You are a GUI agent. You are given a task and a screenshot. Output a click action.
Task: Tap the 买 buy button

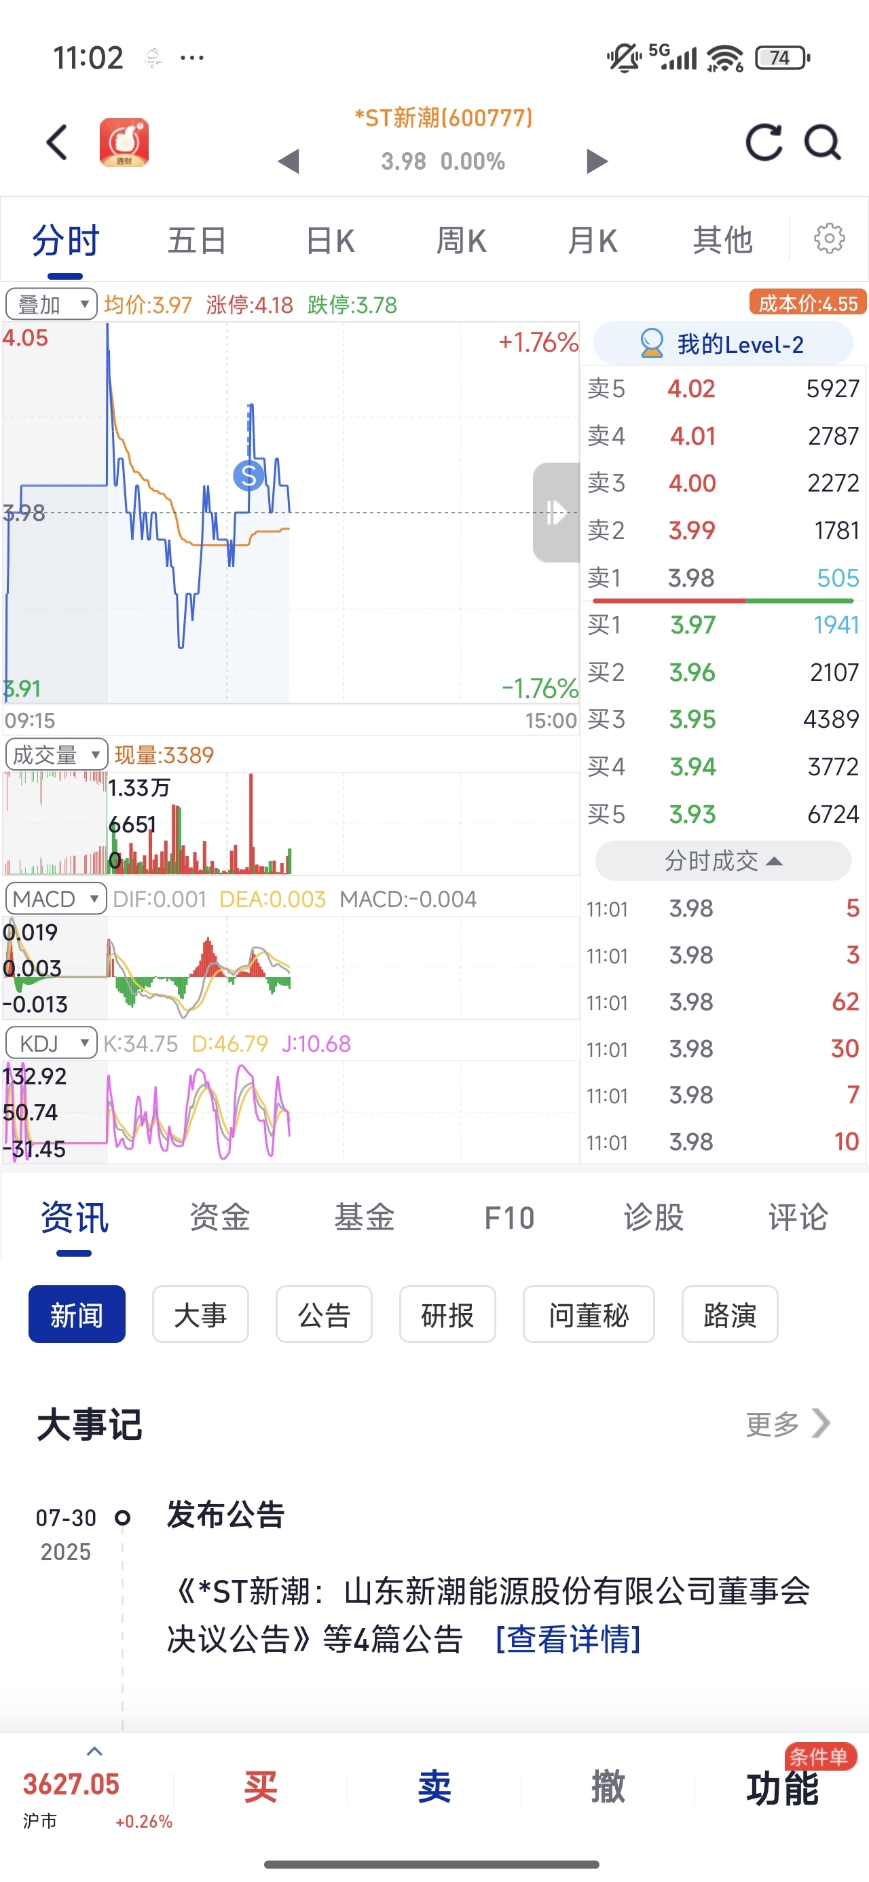260,1787
